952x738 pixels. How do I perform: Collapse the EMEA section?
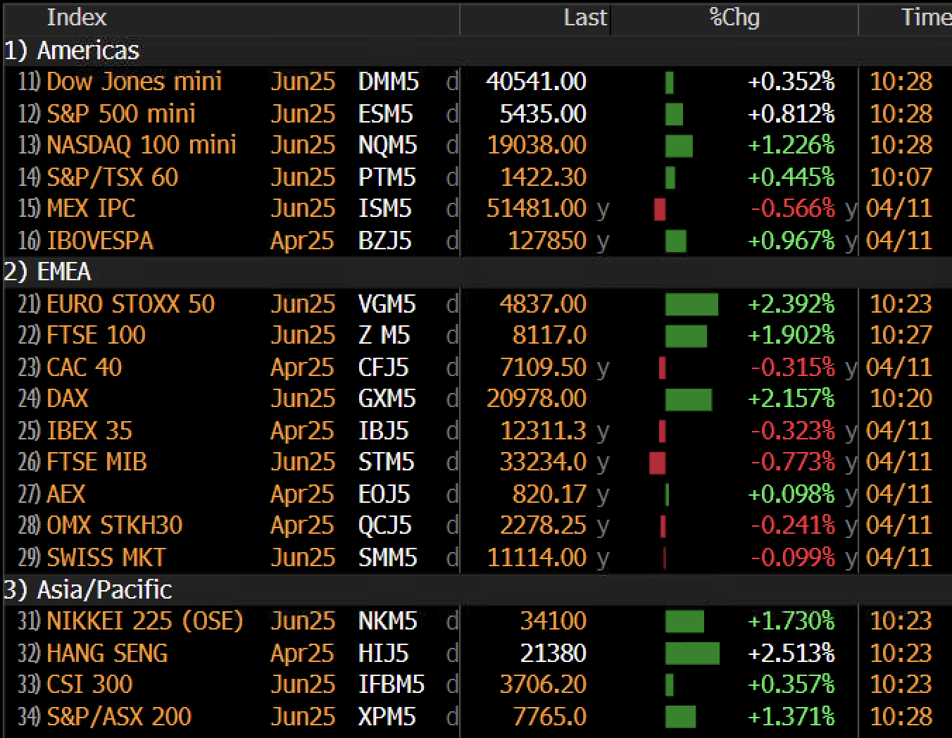[x=47, y=272]
